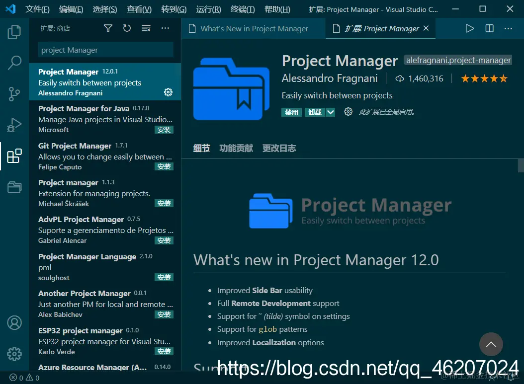Click the scroll-to-top round arrow button
The image size is (524, 384).
[x=491, y=344]
